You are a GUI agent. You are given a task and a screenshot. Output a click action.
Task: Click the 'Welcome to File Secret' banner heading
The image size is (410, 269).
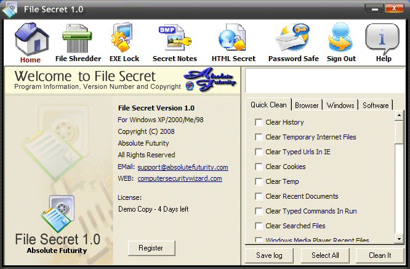pyautogui.click(x=85, y=77)
